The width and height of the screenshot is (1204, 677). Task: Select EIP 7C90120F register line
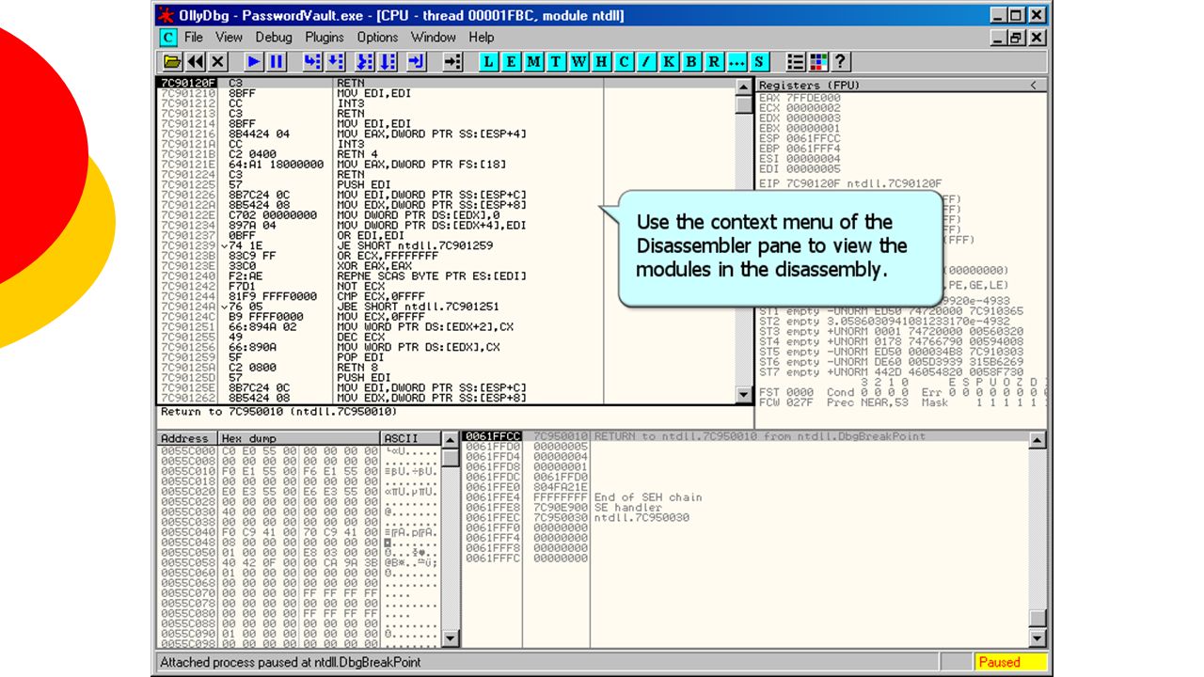pyautogui.click(x=849, y=184)
